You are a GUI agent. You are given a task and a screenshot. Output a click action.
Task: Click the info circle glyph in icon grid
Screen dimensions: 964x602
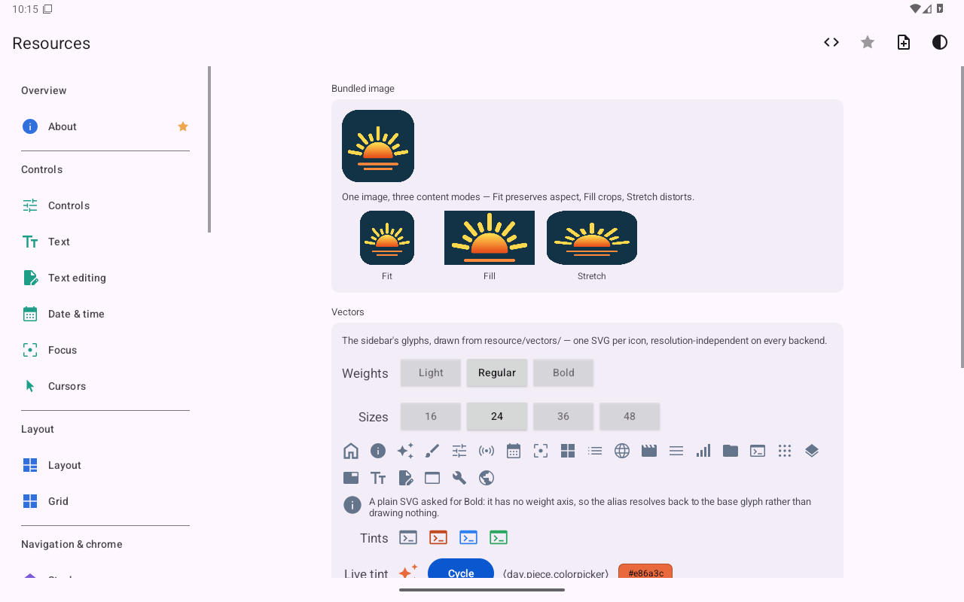pos(378,451)
